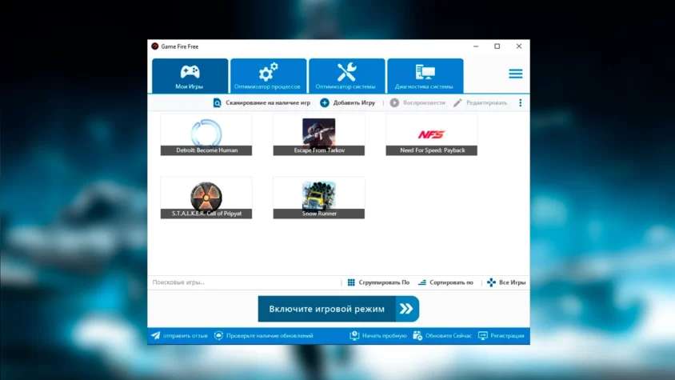Open the Все Игры filter
The image size is (675, 380).
tap(506, 282)
